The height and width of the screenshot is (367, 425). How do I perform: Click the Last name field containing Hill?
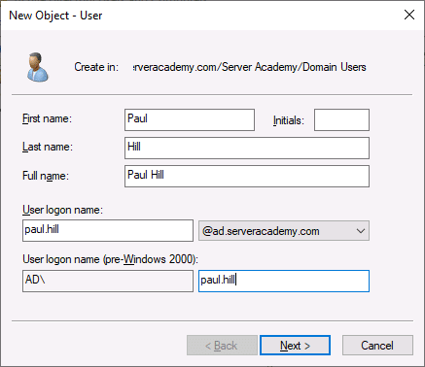247,148
